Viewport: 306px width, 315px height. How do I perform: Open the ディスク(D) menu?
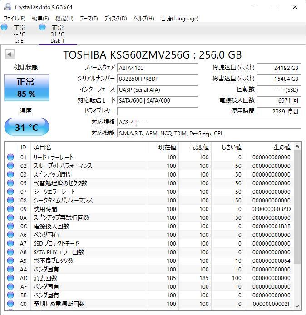115,19
